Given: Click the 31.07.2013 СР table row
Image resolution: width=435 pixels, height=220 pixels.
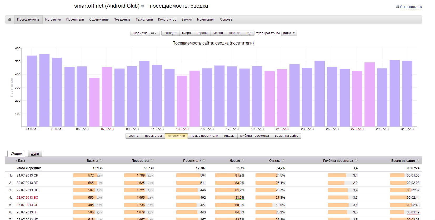Looking at the screenshot, I should pyautogui.click(x=27, y=175).
